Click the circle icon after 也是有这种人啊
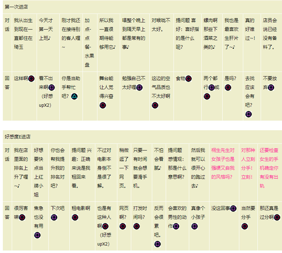282x253 pixels. click(105, 226)
